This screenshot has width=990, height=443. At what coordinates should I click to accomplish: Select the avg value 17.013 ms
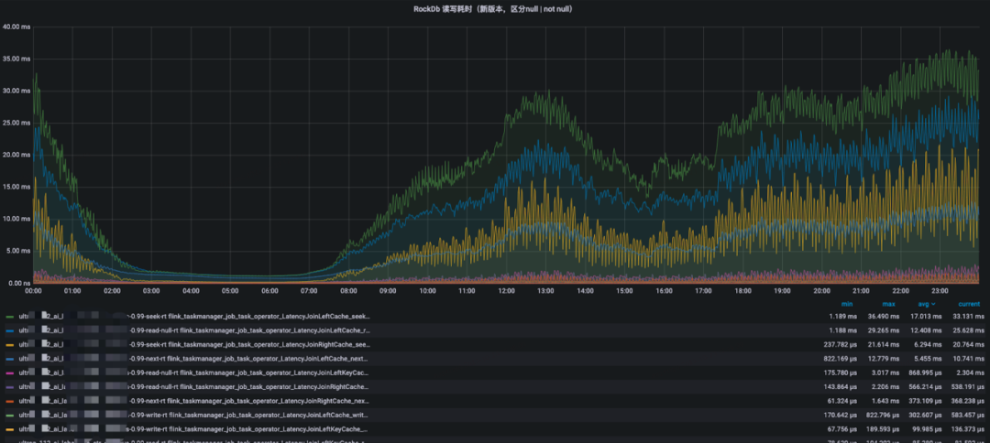click(x=926, y=317)
